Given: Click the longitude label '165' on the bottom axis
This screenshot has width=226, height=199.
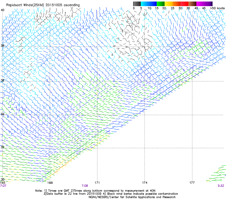Looking at the screenshot, I should click(3, 182).
